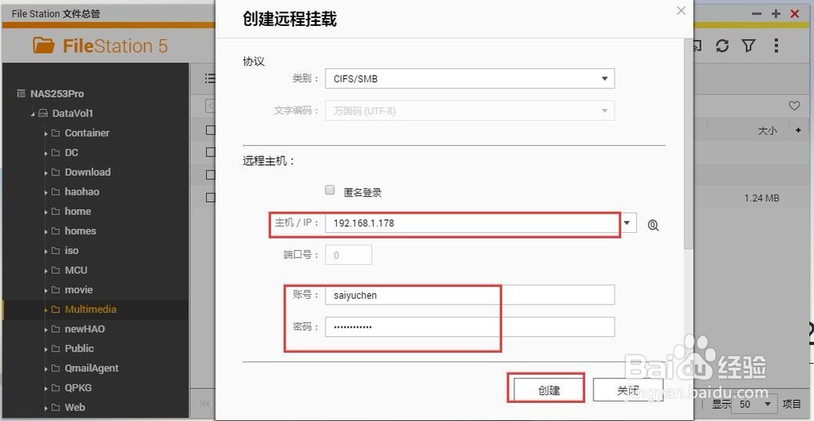The image size is (814, 421).
Task: Collapse the DataVol1 volume node
Action: tap(33, 114)
